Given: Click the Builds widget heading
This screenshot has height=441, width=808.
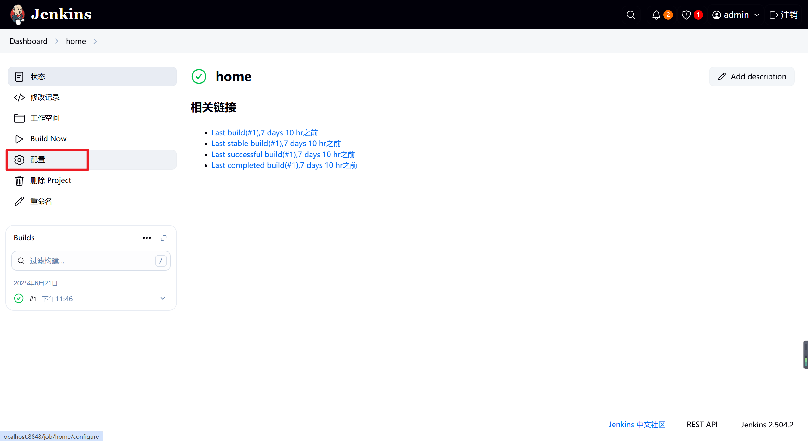Looking at the screenshot, I should point(24,238).
